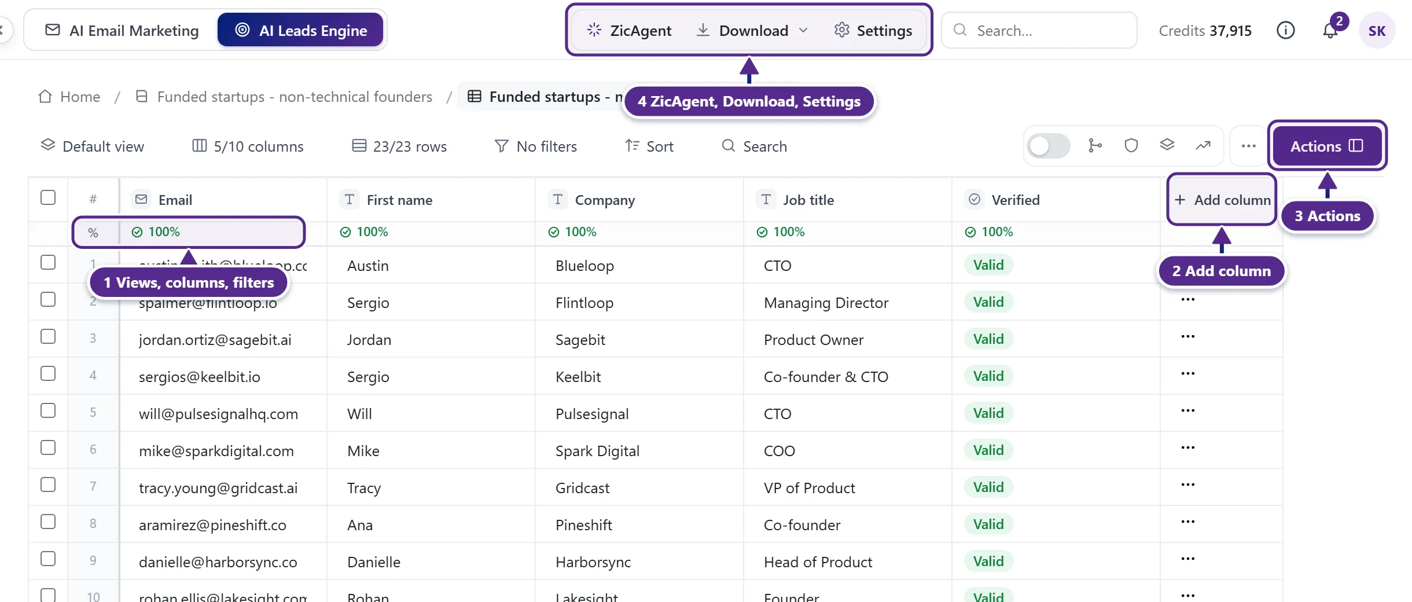The height and width of the screenshot is (602, 1412).
Task: Open Settings in the top bar
Action: click(x=873, y=30)
